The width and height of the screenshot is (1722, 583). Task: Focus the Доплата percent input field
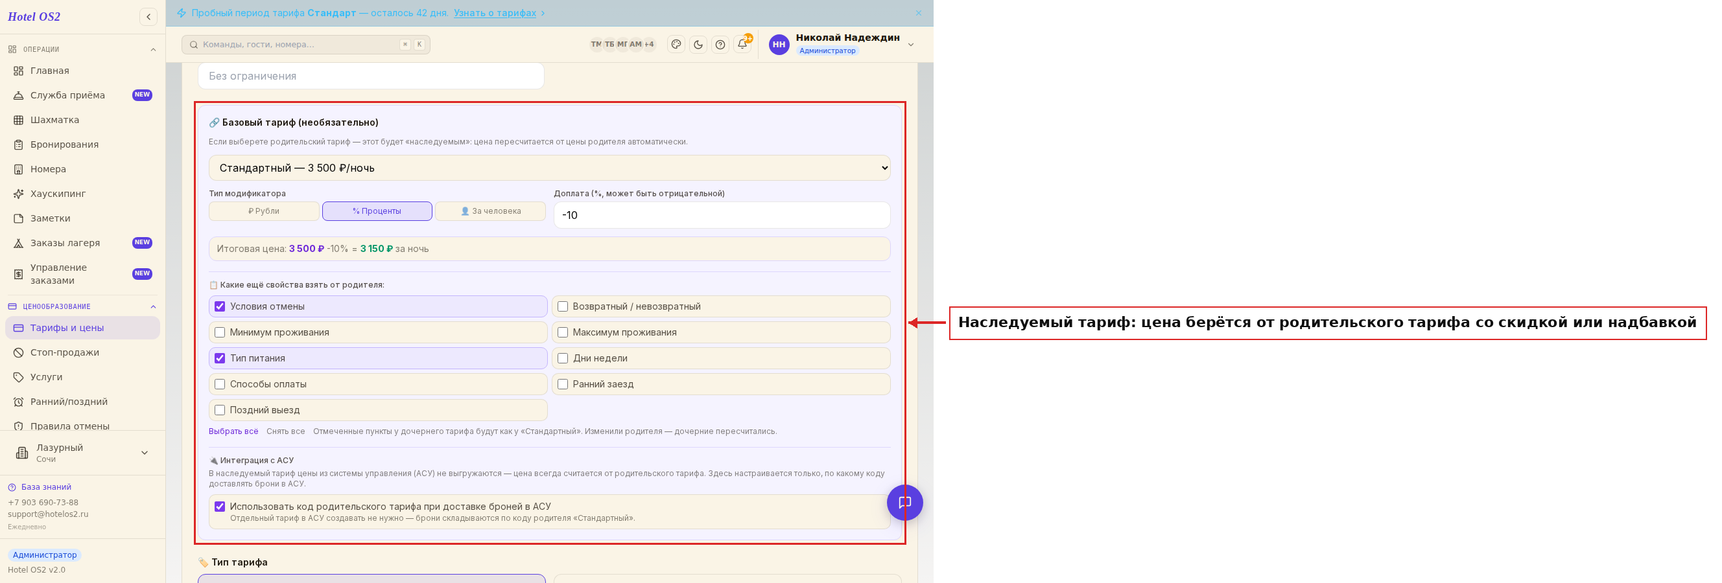point(722,215)
